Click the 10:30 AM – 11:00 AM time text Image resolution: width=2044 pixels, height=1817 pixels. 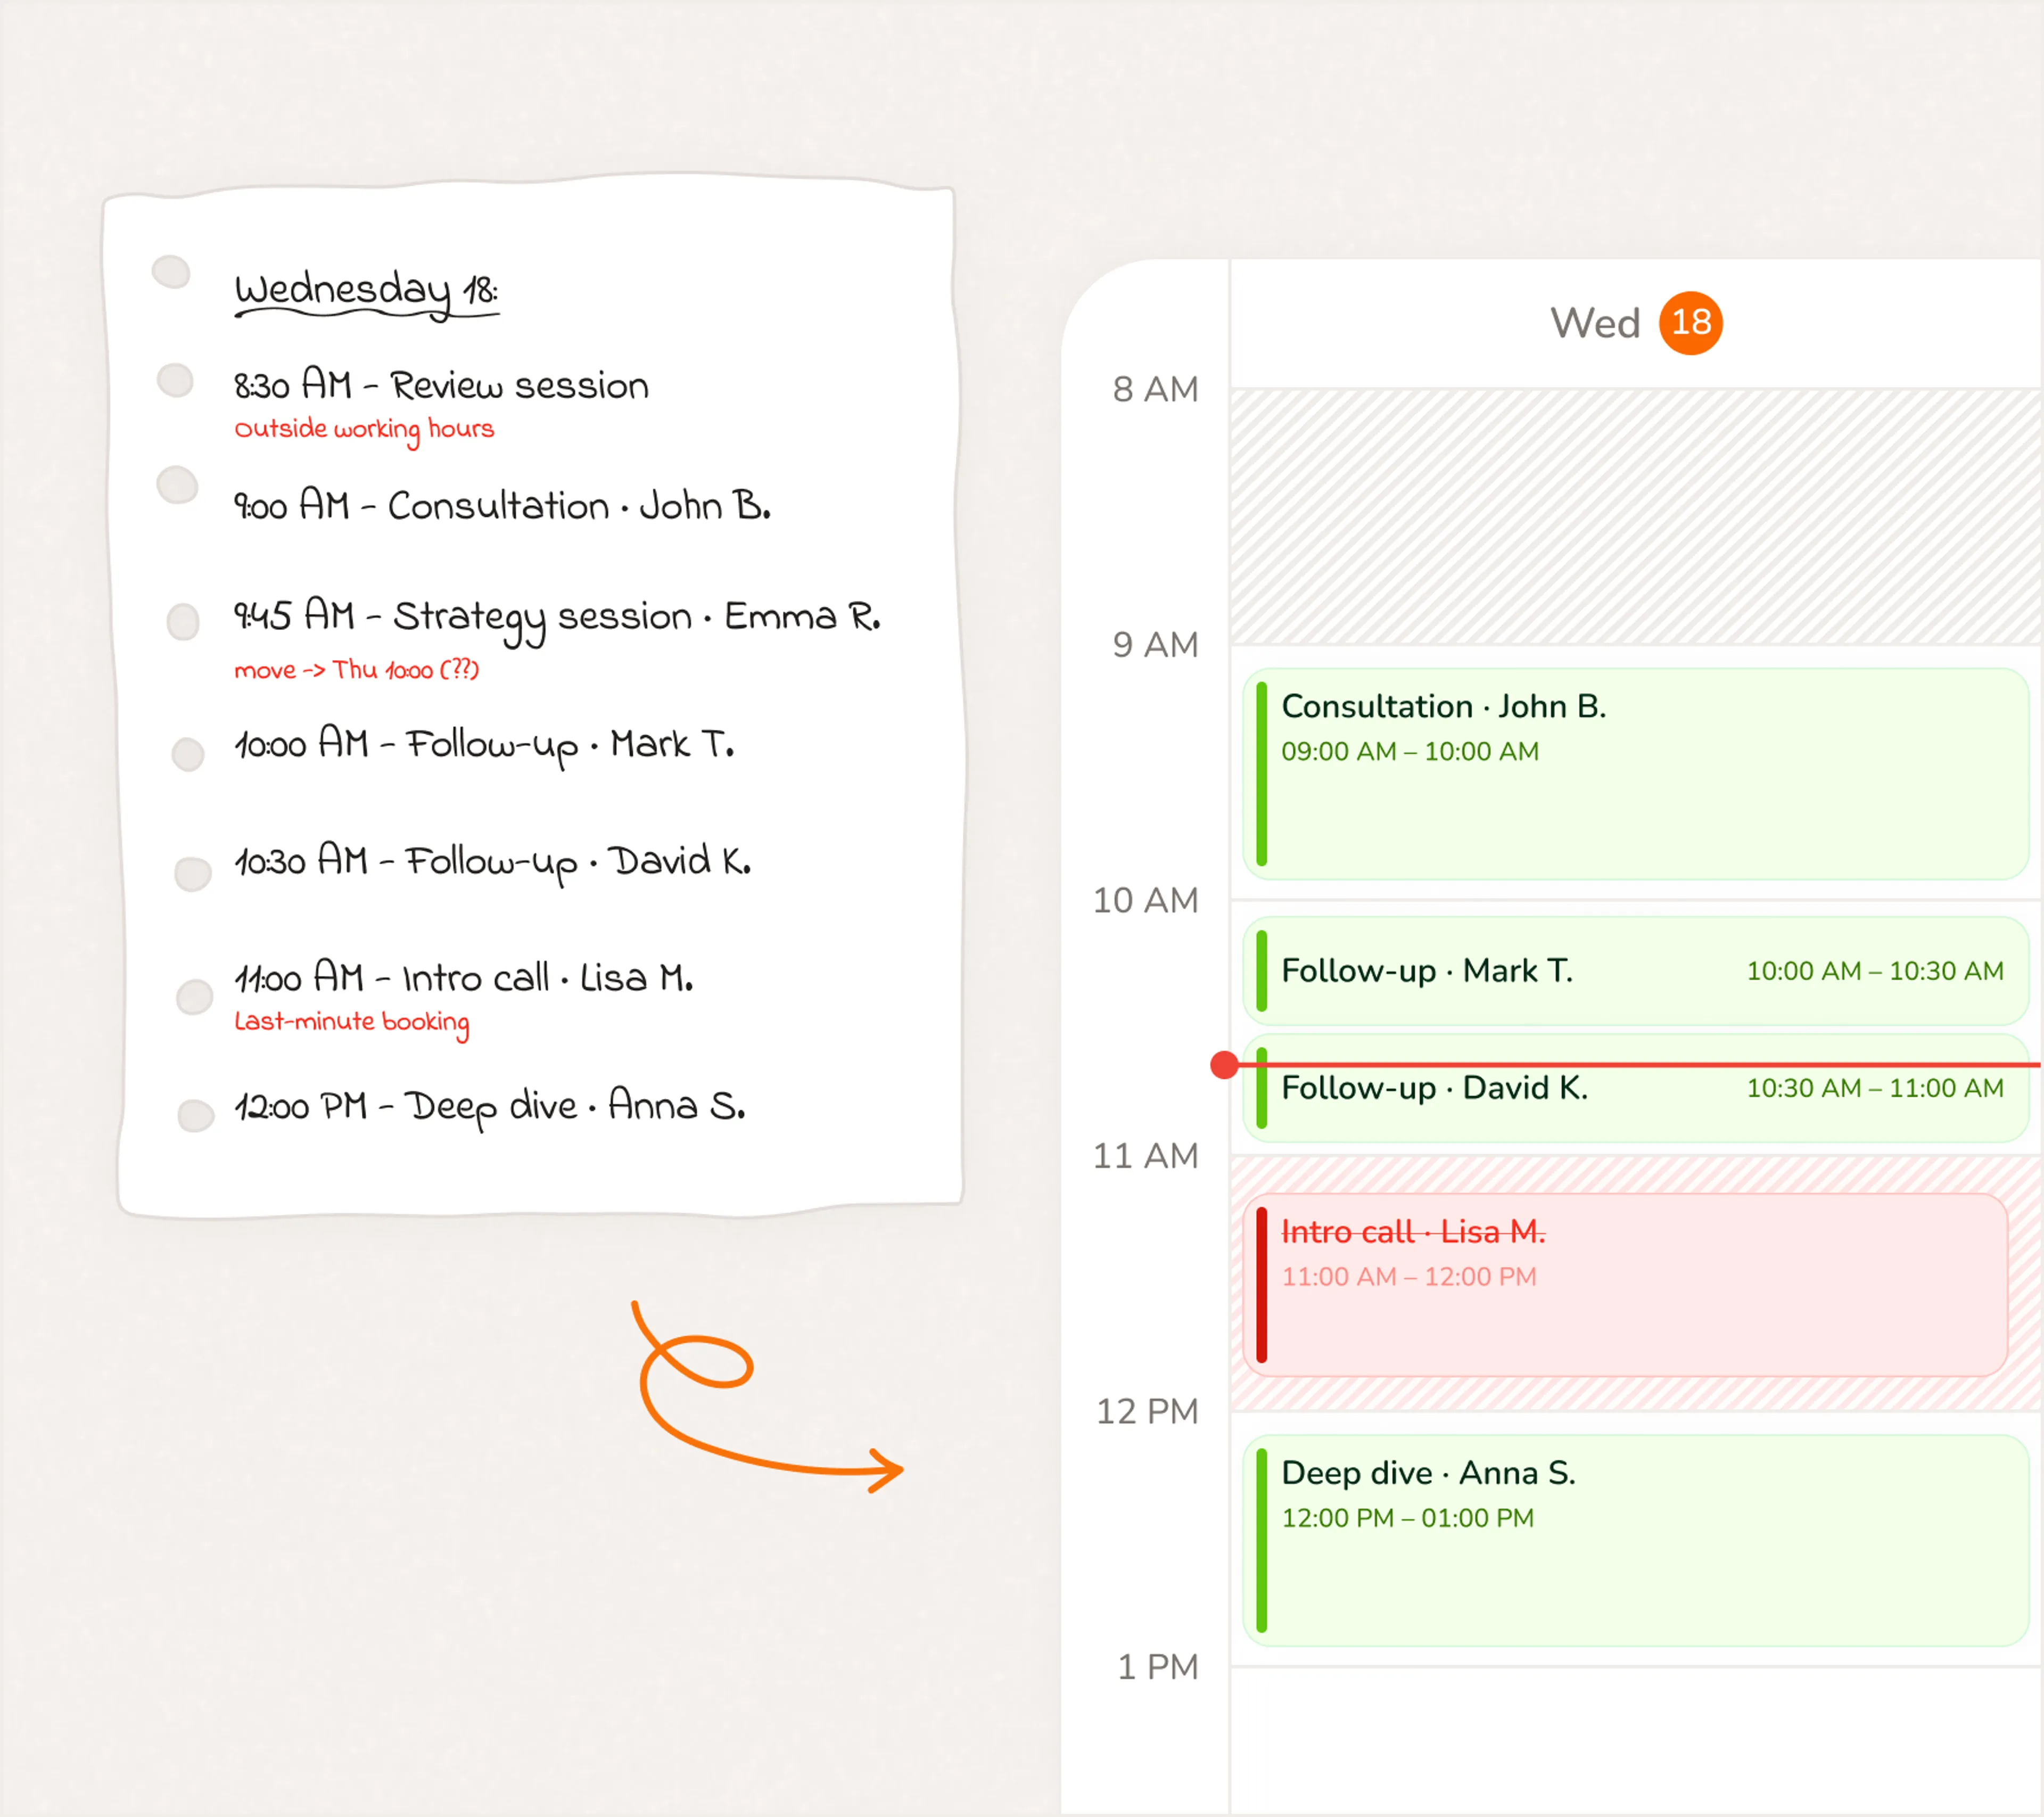coord(1875,1088)
